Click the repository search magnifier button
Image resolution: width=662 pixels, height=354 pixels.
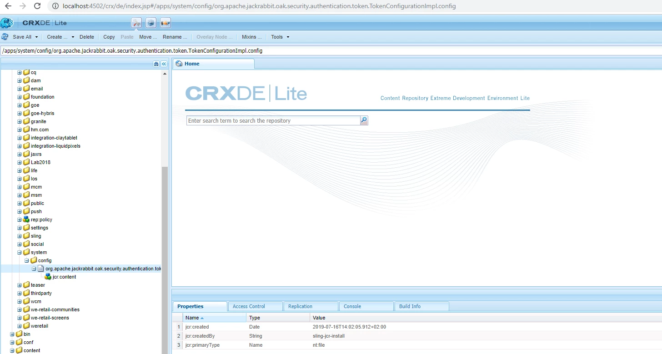(364, 120)
